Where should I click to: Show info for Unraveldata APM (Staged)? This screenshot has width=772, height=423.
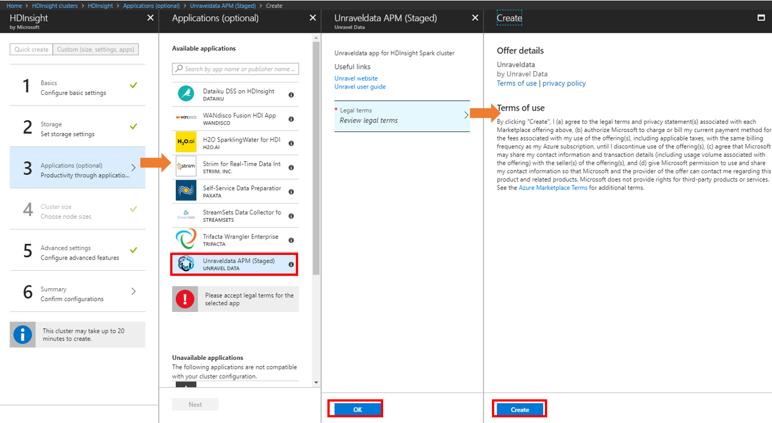tap(291, 265)
